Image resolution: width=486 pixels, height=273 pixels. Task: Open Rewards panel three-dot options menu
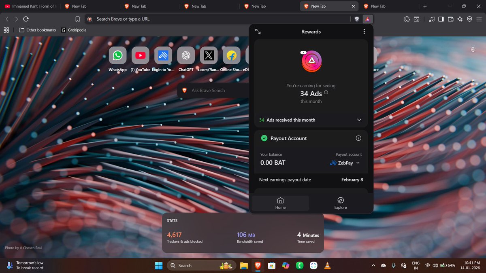364,32
